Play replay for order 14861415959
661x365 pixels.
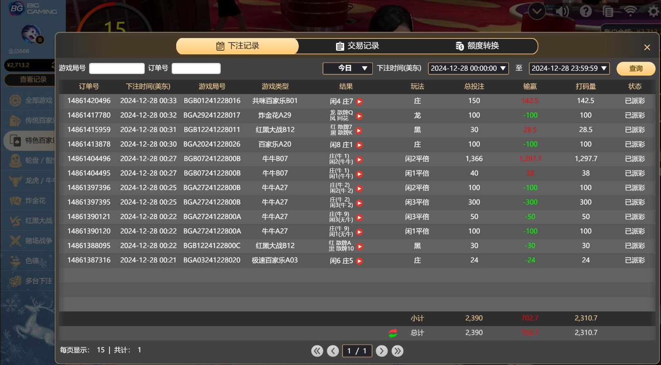point(359,130)
